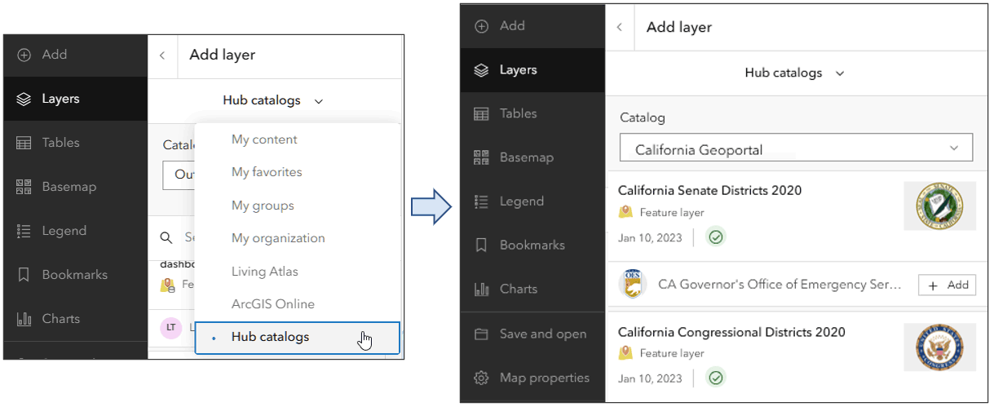Click the Save and open folder icon
The width and height of the screenshot is (994, 407).
click(x=481, y=334)
